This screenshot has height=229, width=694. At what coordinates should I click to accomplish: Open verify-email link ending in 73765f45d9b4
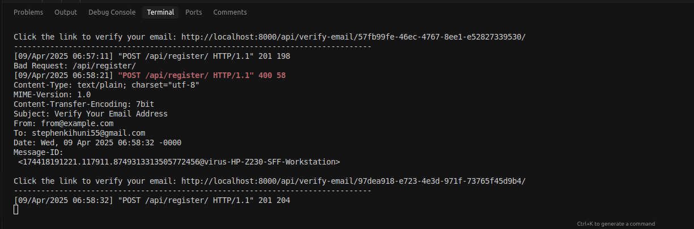(x=354, y=181)
